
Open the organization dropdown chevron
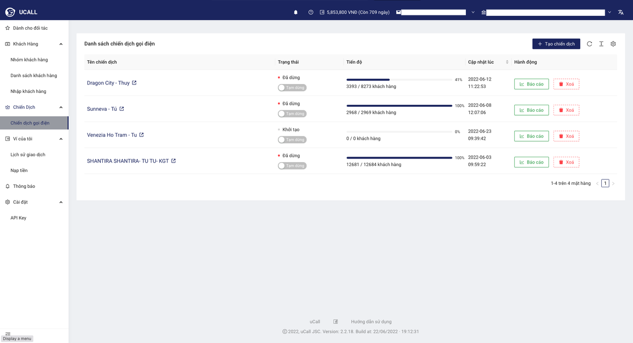coord(609,12)
